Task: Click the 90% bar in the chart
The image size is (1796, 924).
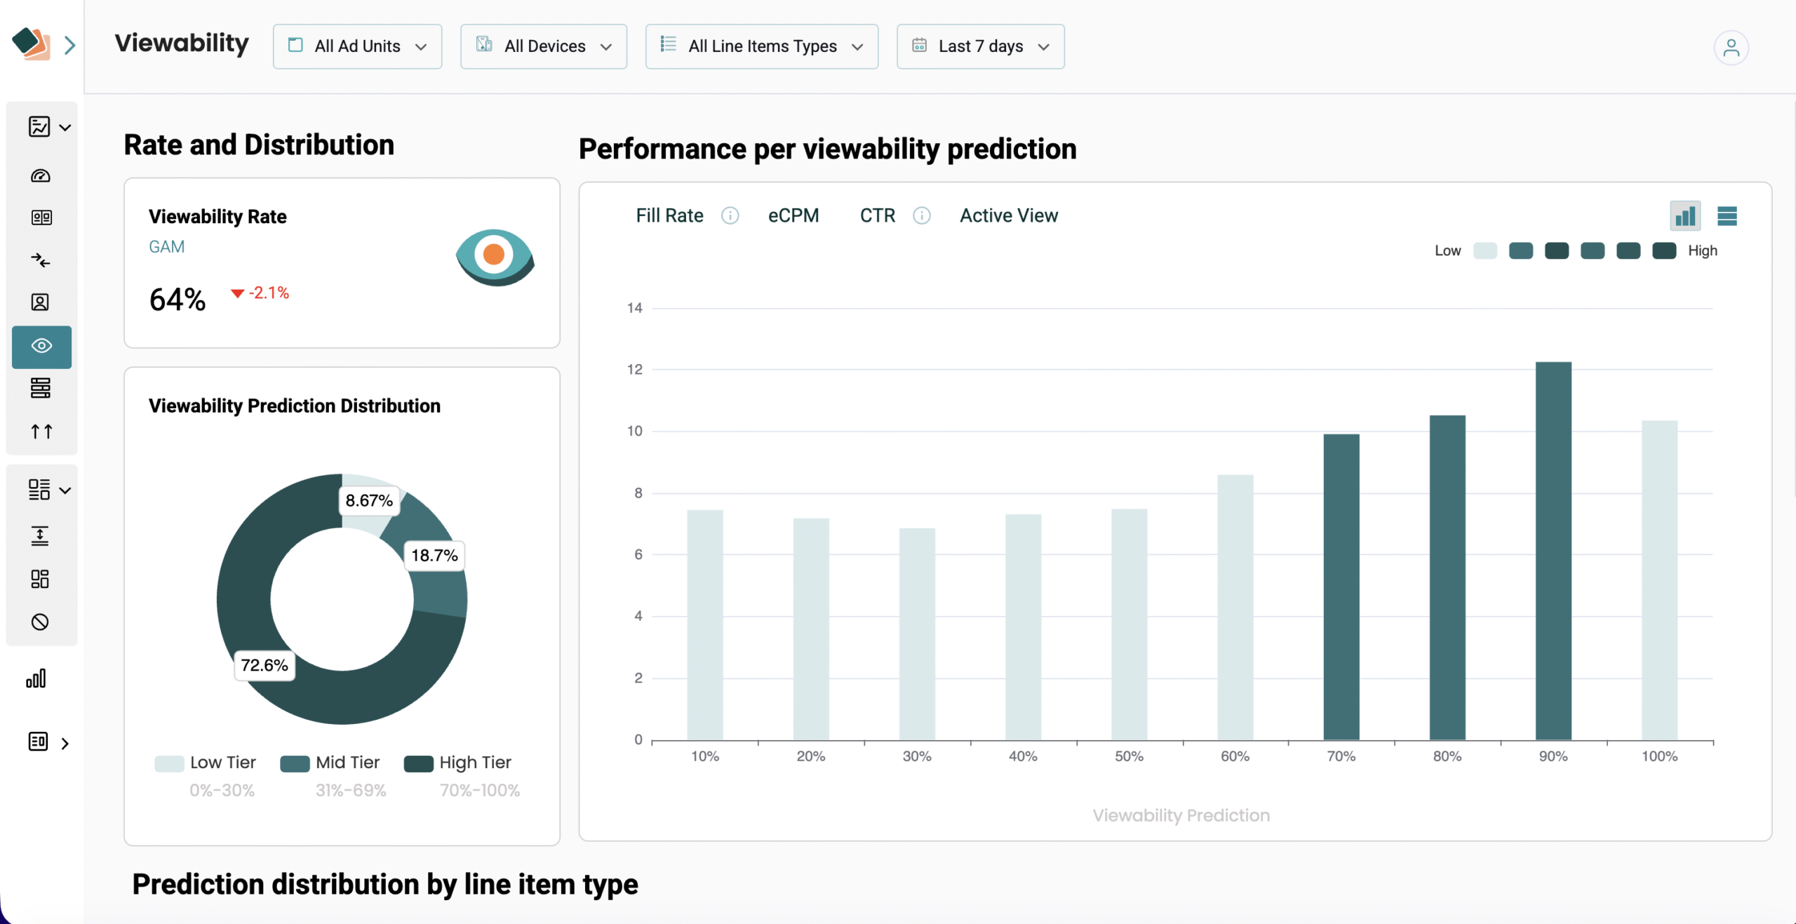Action: 1553,551
